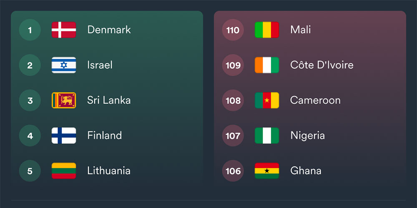Select the Côte D'Ivoire country name
Viewport: 417px width, 208px height.
pyautogui.click(x=322, y=65)
